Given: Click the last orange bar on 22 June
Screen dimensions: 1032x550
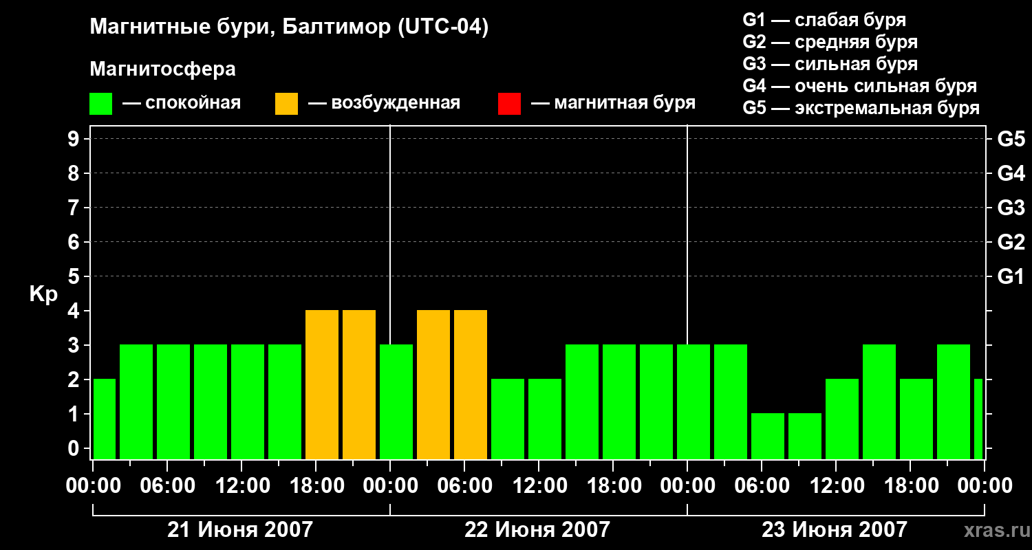Looking at the screenshot, I should (x=471, y=384).
